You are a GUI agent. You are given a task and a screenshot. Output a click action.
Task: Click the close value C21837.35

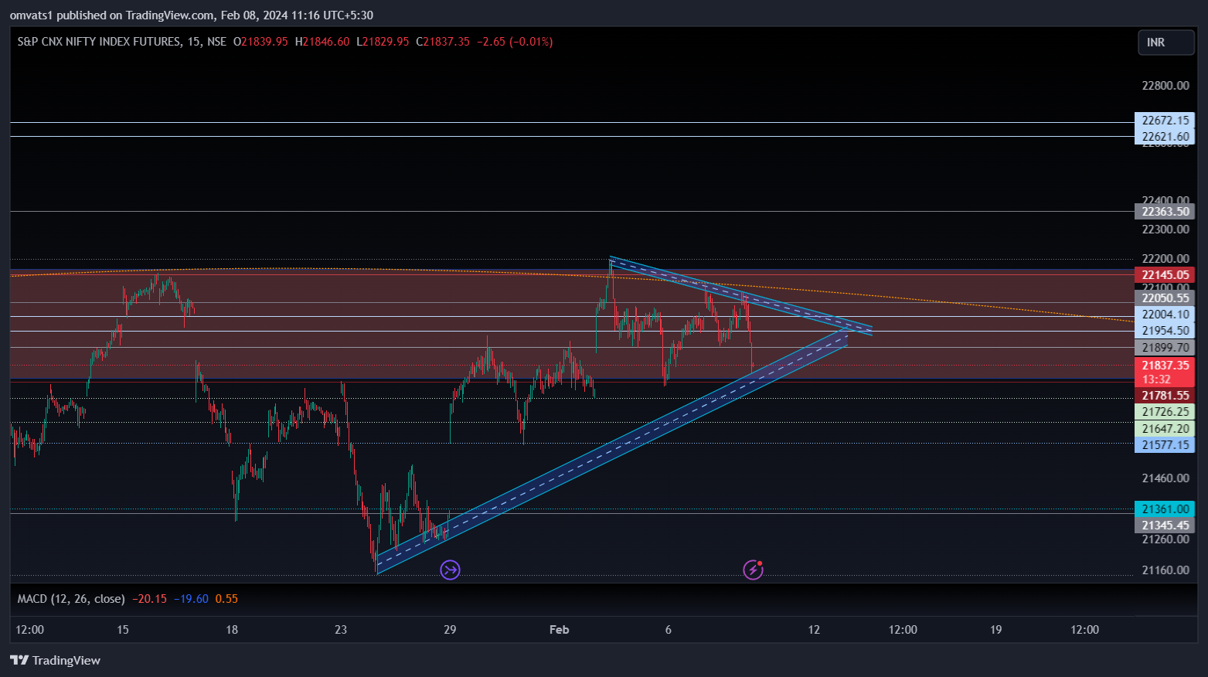click(443, 42)
